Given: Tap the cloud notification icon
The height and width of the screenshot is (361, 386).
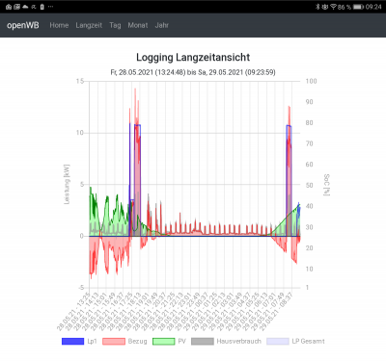Looking at the screenshot, I should pos(25,7).
